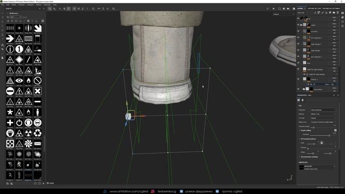
Task: Pick the power button symbol alpha
Action: (19, 123)
